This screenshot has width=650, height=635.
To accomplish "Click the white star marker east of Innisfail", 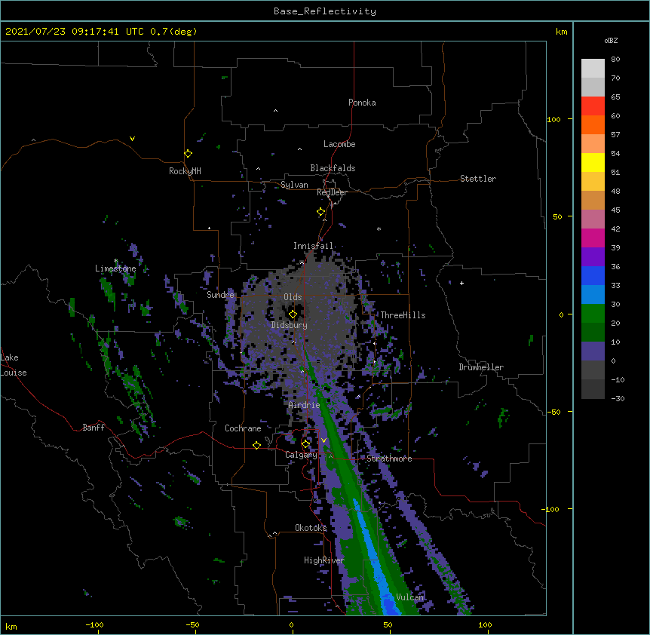I will pyautogui.click(x=379, y=229).
